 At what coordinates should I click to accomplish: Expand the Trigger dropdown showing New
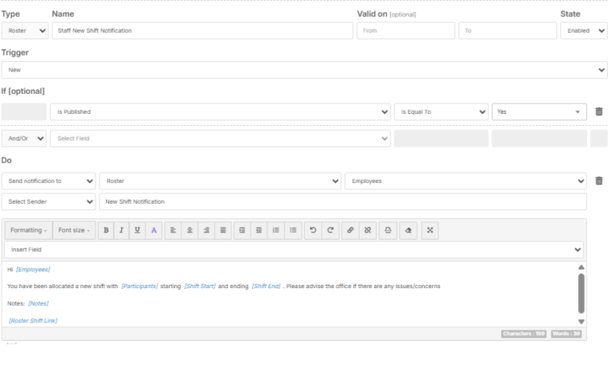pyautogui.click(x=304, y=70)
